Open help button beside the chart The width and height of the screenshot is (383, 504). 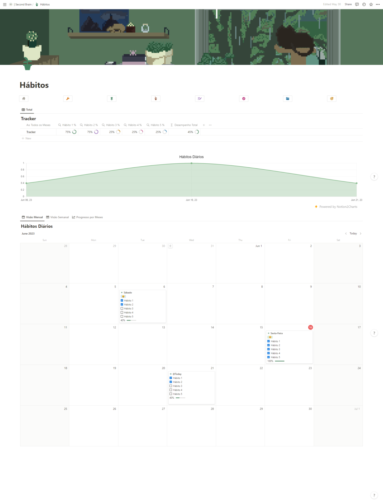[x=374, y=177]
